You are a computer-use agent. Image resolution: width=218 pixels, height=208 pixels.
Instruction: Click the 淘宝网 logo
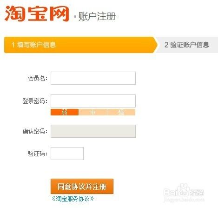(37, 13)
